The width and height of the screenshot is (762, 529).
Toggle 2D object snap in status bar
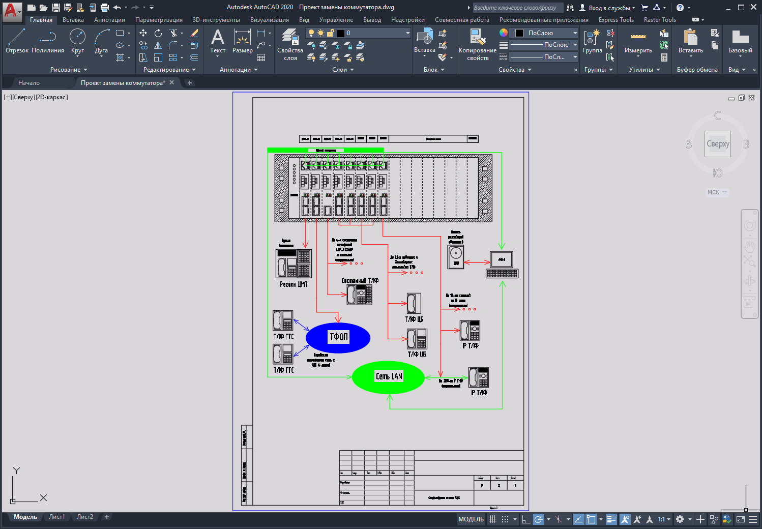tap(591, 519)
